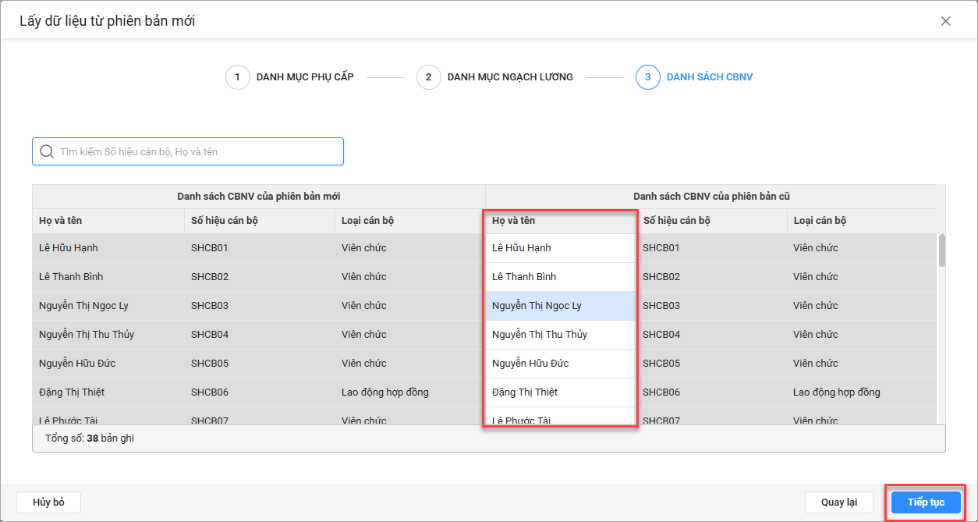This screenshot has height=522, width=978.
Task: Click step 1 circle icon
Action: coord(238,77)
